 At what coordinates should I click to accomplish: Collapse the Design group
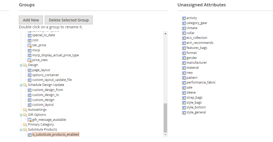(21, 65)
